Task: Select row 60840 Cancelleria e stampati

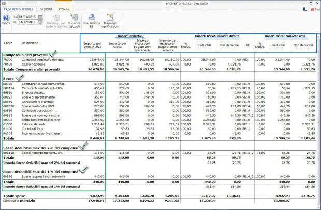Action: coord(159,102)
